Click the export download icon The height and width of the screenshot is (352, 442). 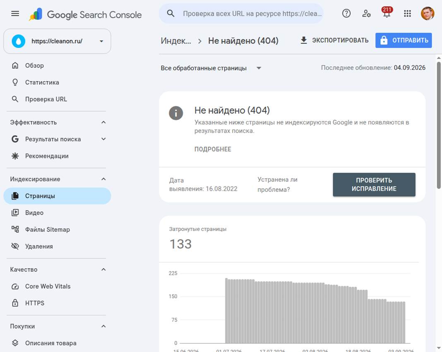tap(304, 40)
